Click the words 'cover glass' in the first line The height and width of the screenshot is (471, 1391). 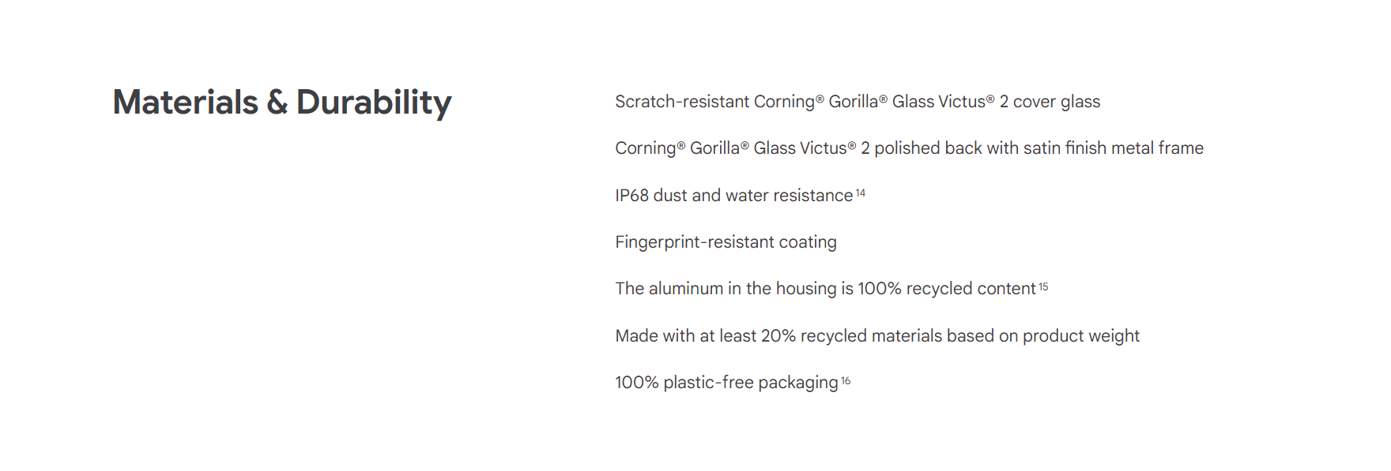click(1057, 102)
